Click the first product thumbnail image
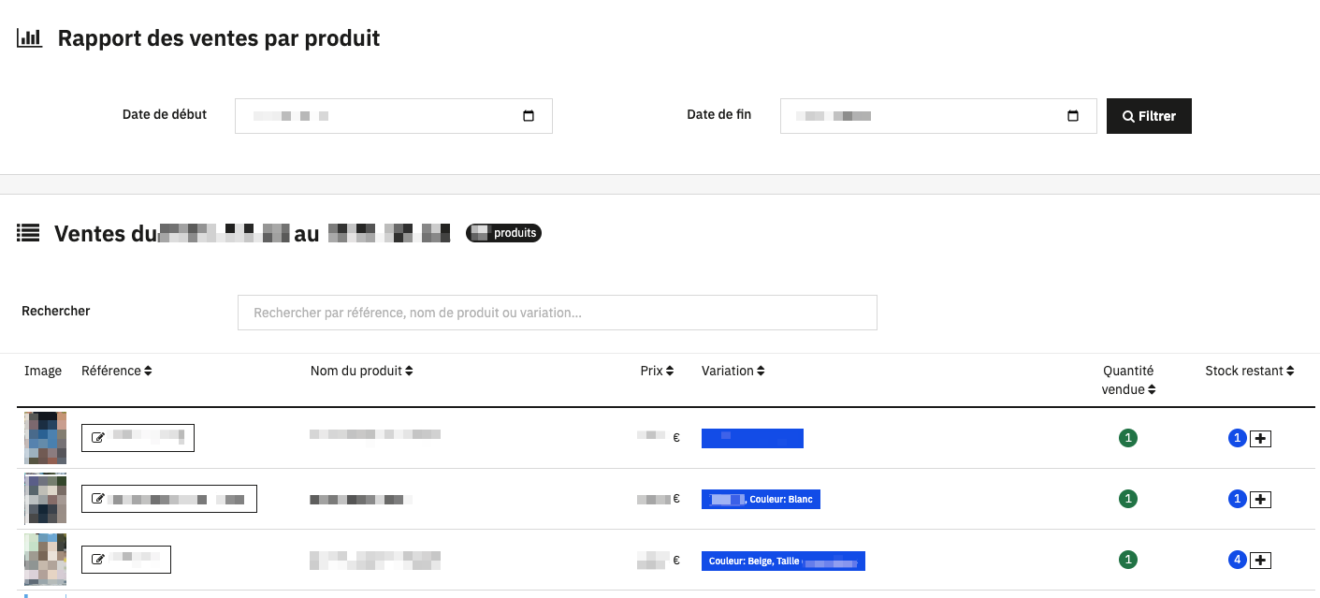Screen dimensions: 1320x598 pyautogui.click(x=44, y=437)
